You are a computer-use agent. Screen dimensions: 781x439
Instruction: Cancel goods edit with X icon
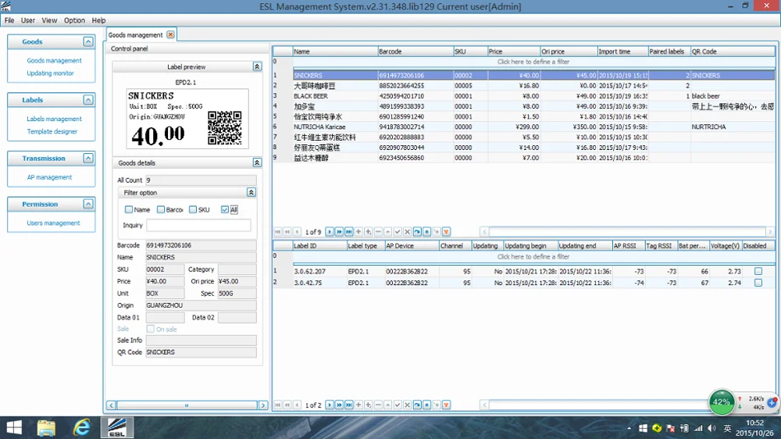point(408,232)
